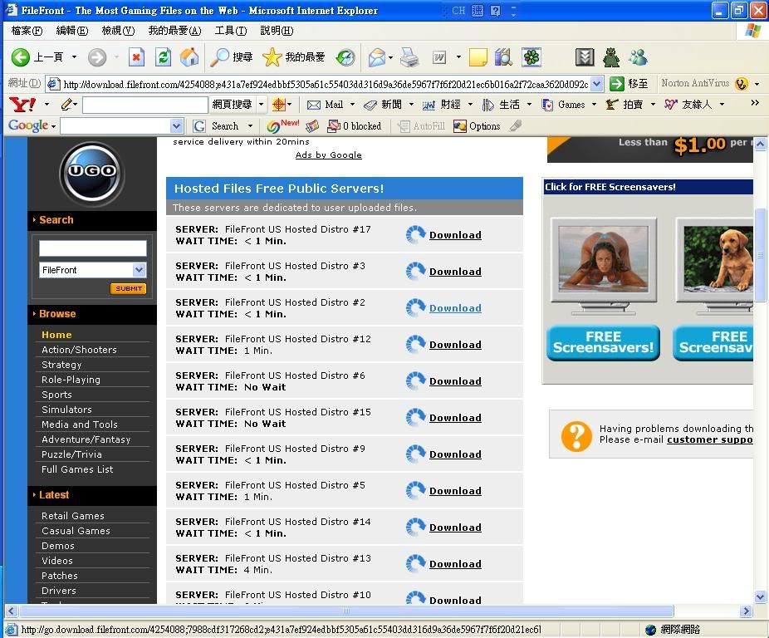Open the Patches latest category
This screenshot has height=638, width=769.
click(x=59, y=576)
